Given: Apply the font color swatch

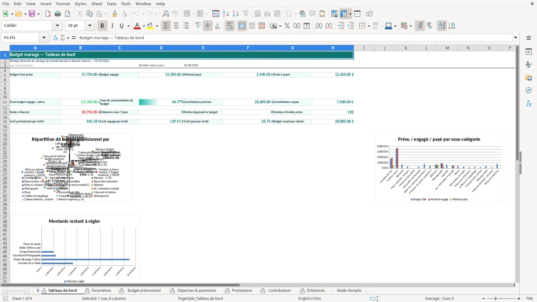Looking at the screenshot, I should (x=137, y=26).
